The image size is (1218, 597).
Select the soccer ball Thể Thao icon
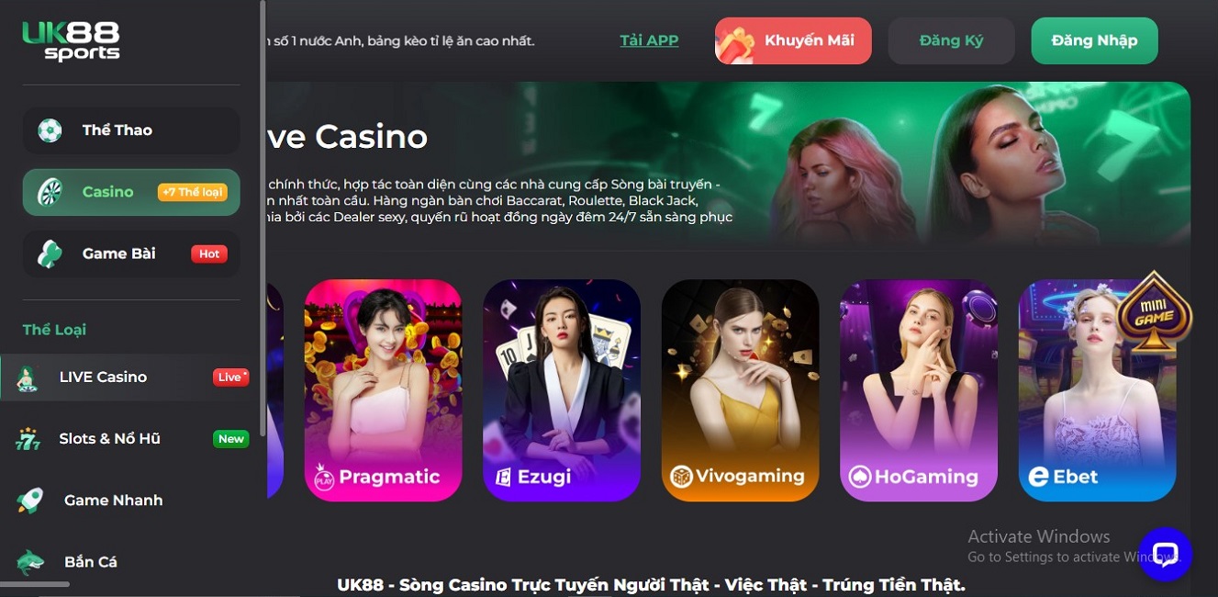[x=50, y=130]
